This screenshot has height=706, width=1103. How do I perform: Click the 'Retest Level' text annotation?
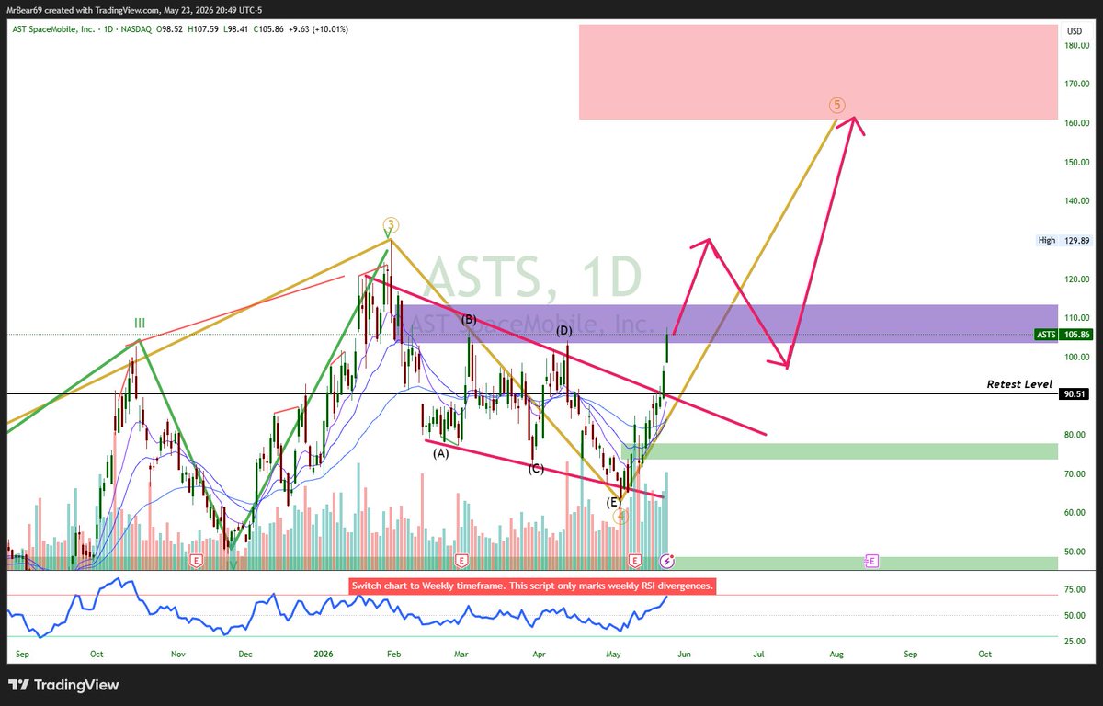click(x=1019, y=384)
